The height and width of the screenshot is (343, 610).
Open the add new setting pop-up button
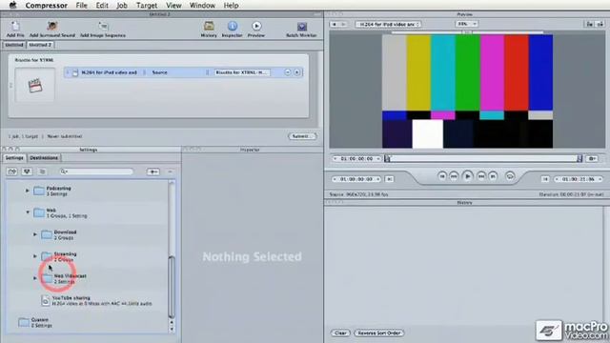(152, 171)
